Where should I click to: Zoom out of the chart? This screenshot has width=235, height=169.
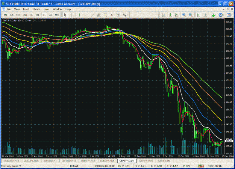tap(191, 15)
